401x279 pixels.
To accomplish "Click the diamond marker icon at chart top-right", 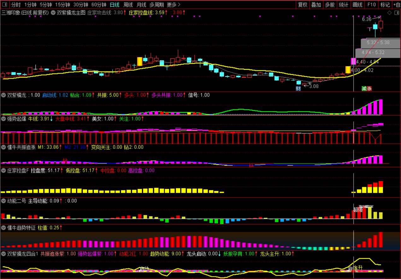I will coord(389,13).
